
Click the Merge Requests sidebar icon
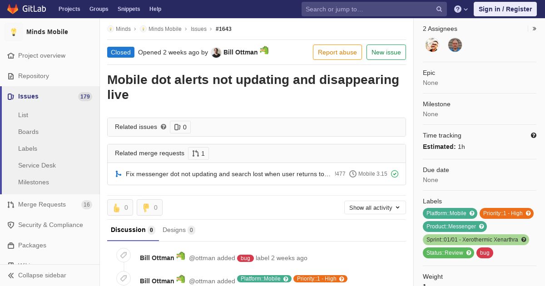11,204
